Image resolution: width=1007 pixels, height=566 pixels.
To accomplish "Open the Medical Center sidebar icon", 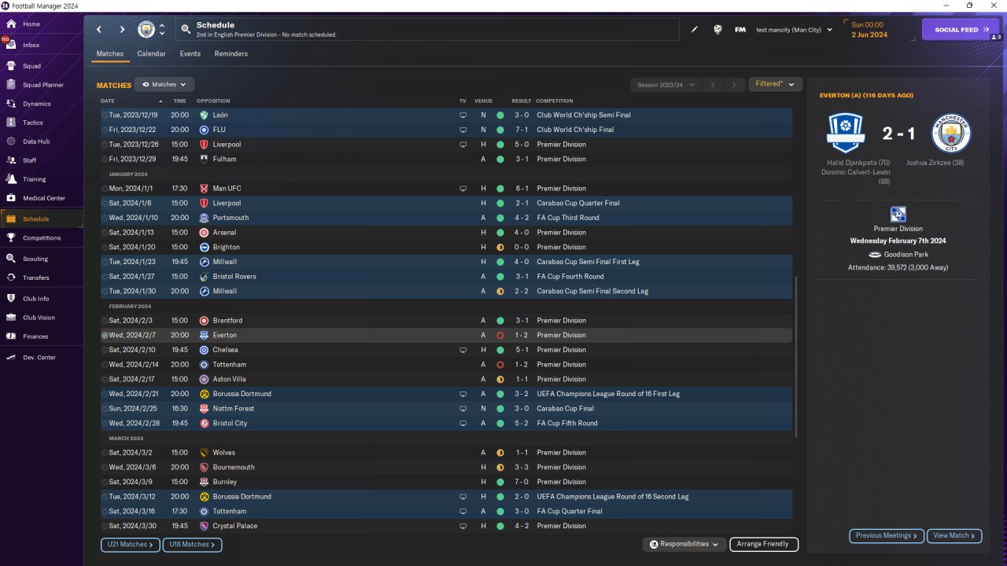I will (x=11, y=197).
